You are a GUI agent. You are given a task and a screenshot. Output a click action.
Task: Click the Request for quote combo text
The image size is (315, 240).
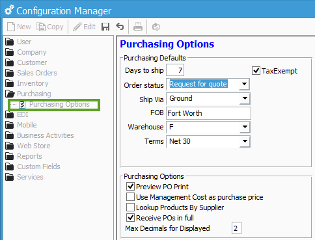pos(199,84)
